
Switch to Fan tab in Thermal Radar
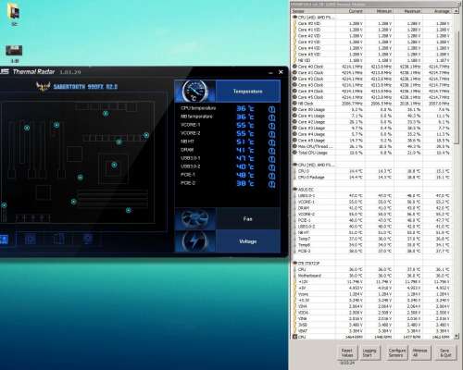click(x=248, y=219)
